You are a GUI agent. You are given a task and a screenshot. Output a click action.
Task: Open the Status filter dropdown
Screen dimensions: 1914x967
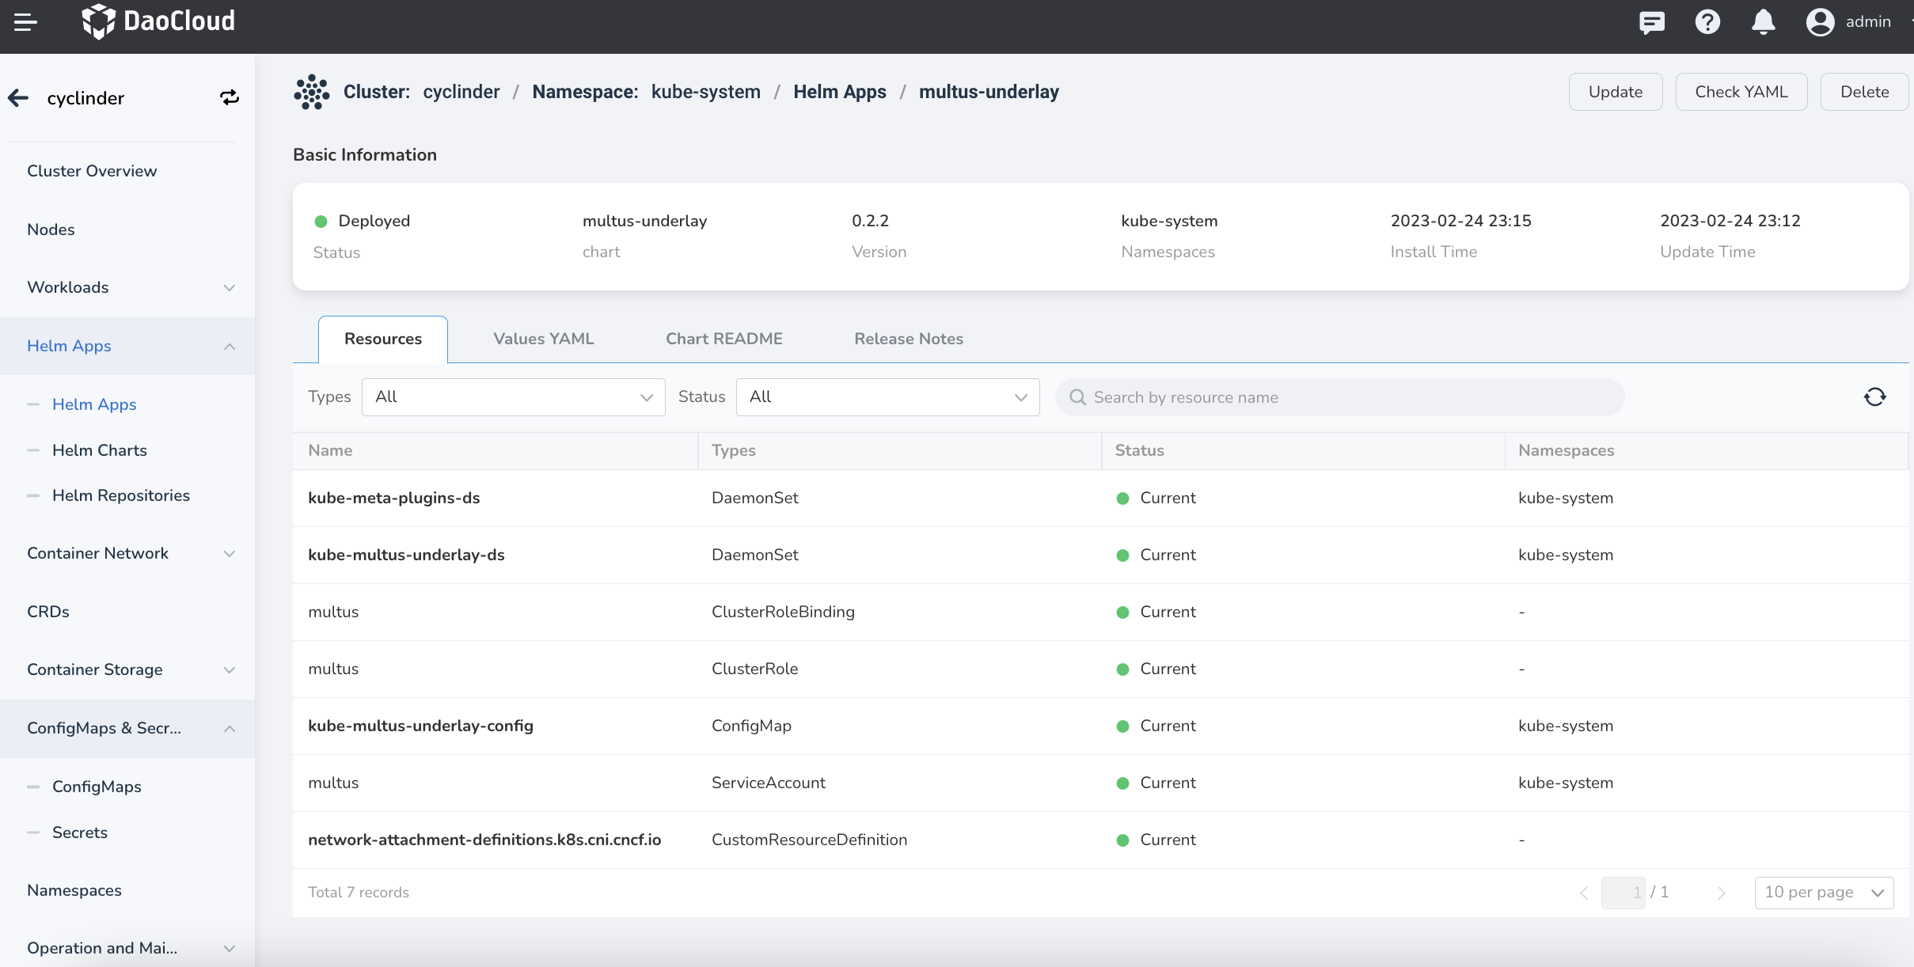pos(887,397)
